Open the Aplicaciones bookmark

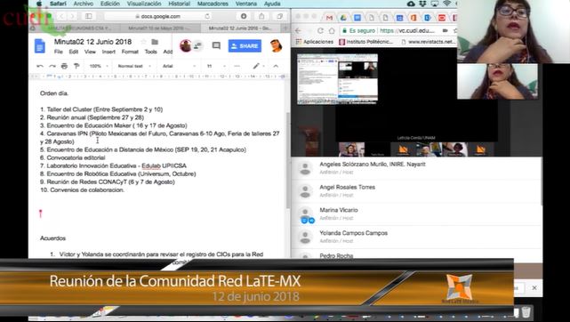pos(315,42)
